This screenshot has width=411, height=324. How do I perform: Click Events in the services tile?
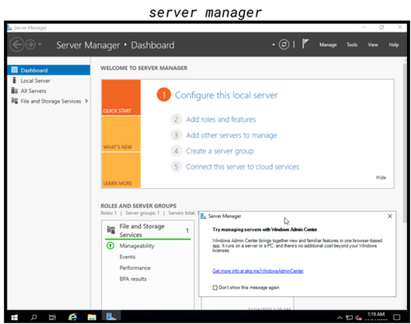pos(127,257)
